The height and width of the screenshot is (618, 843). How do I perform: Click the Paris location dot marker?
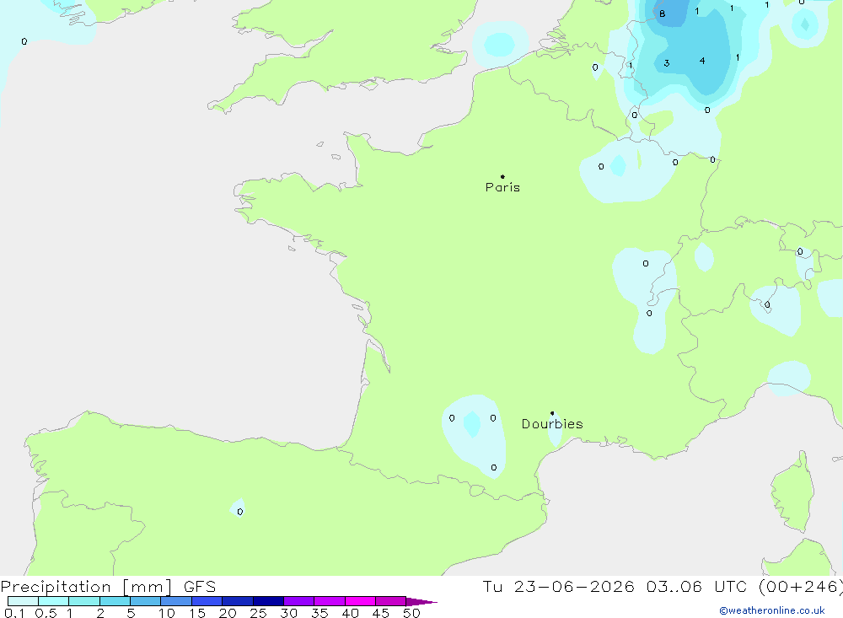pos(502,176)
